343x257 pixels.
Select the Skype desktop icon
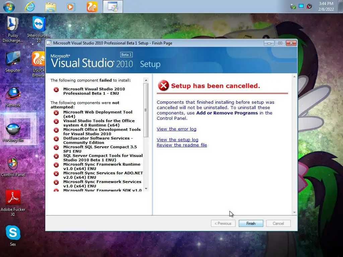(x=13, y=236)
